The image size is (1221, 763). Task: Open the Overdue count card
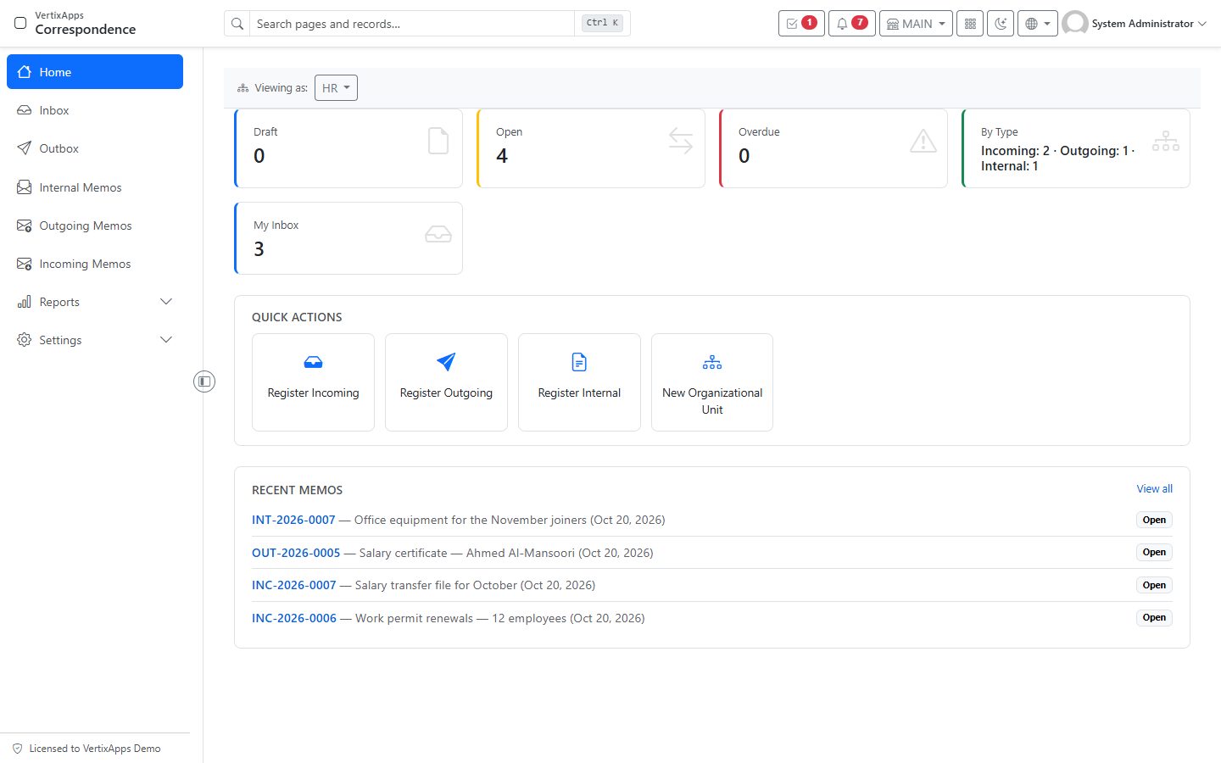point(834,148)
